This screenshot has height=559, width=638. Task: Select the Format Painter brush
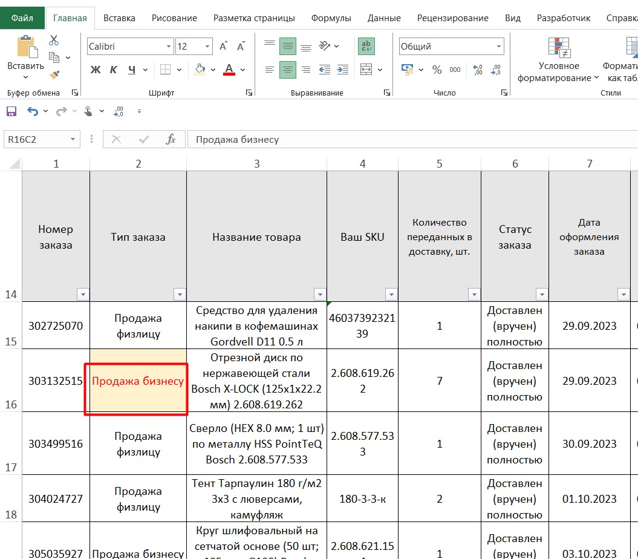pyautogui.click(x=54, y=74)
